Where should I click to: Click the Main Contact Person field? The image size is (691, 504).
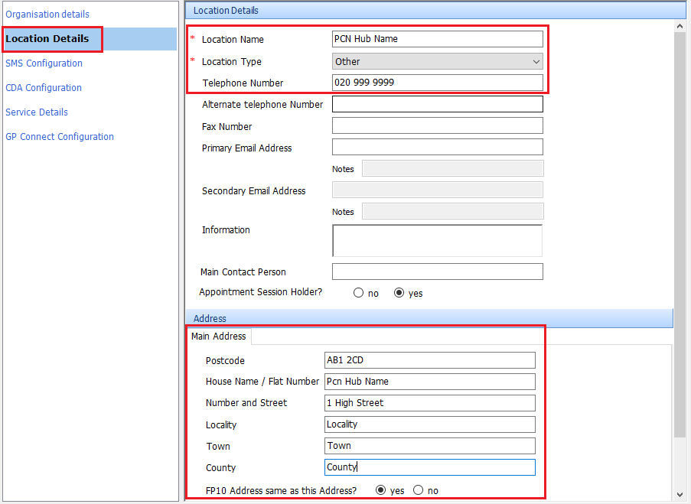click(437, 271)
